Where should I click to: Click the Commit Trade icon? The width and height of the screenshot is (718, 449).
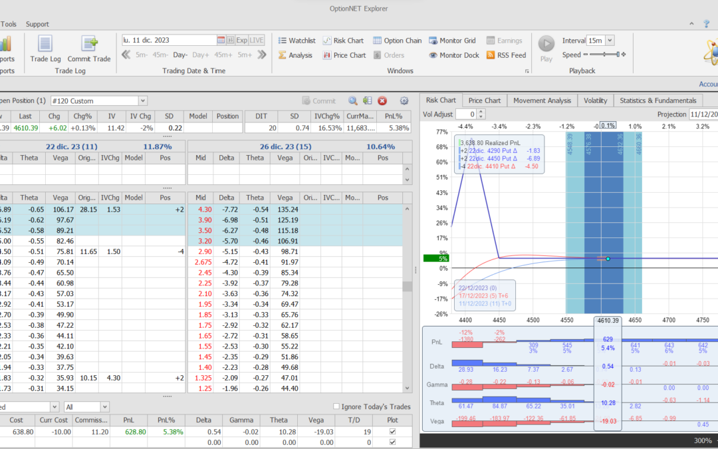(89, 45)
